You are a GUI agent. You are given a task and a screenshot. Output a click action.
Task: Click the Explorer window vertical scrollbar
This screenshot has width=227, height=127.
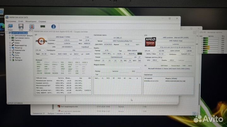click(x=199, y=94)
